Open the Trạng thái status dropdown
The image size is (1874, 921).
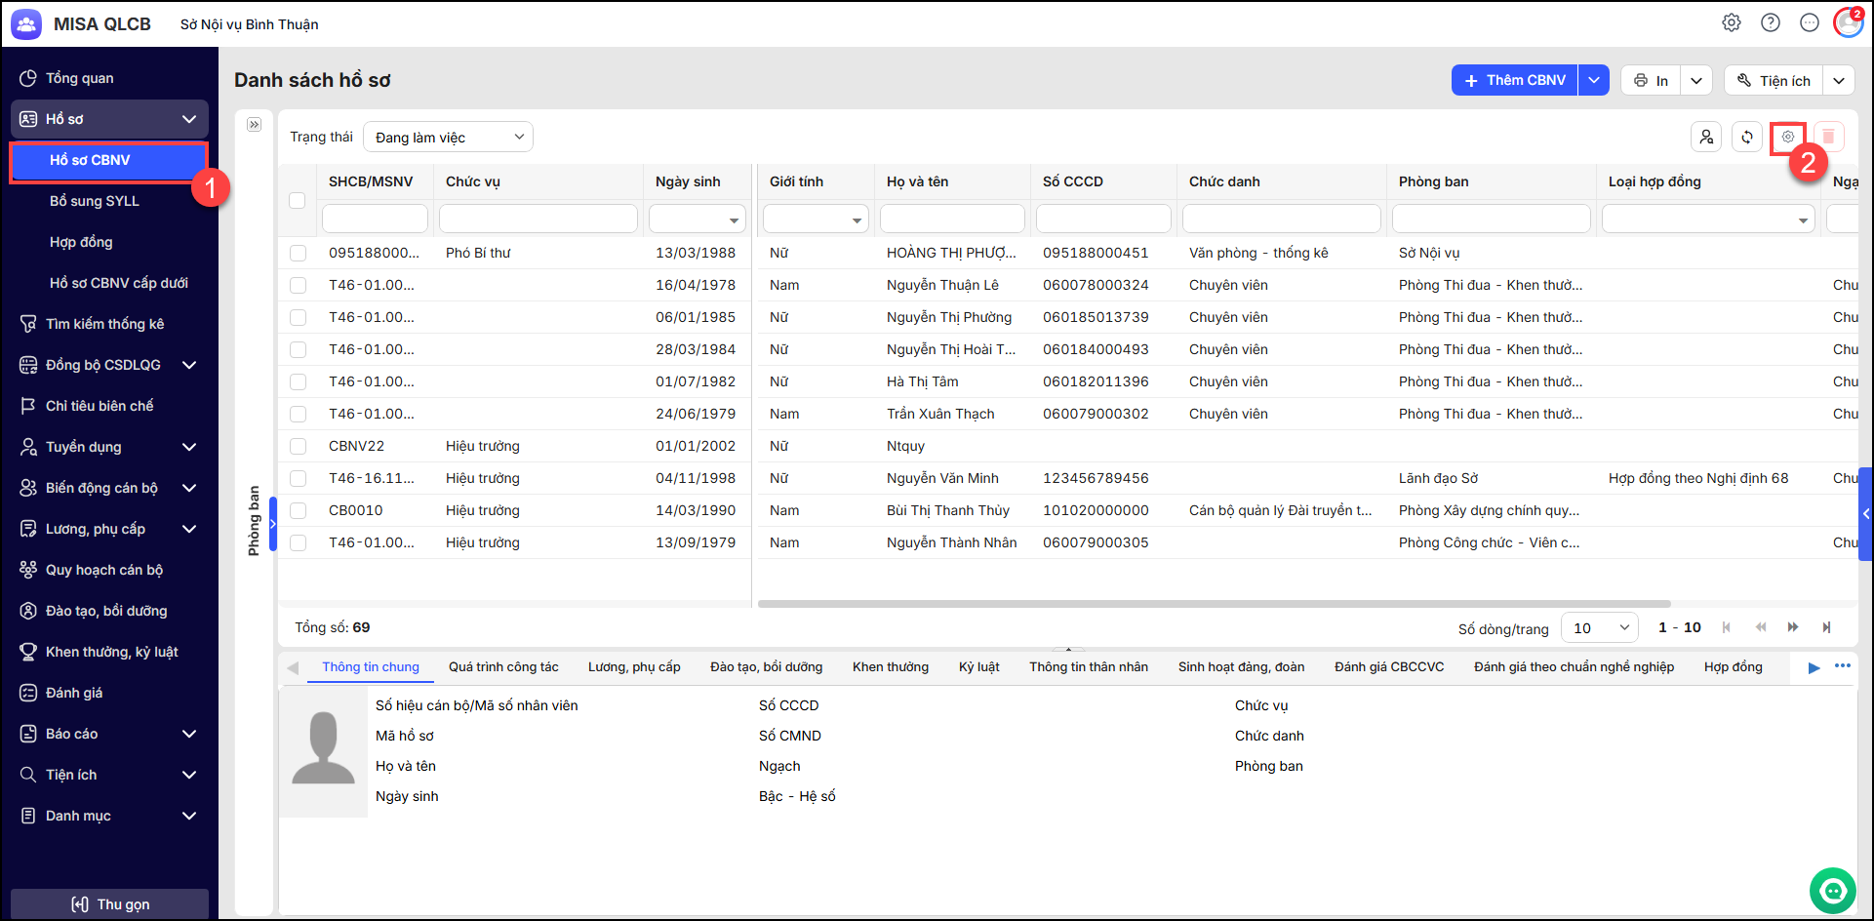click(448, 138)
